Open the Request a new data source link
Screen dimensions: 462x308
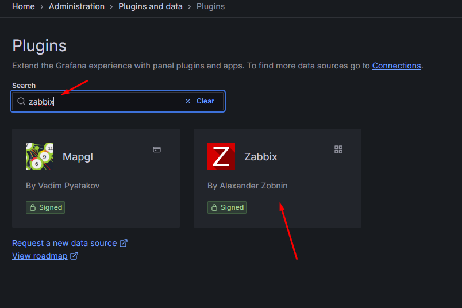point(64,243)
